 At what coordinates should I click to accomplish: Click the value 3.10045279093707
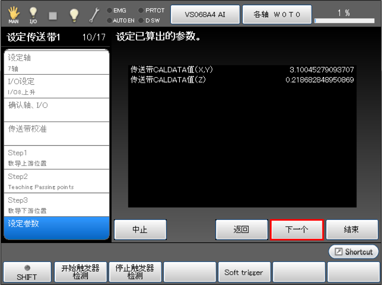coord(322,70)
